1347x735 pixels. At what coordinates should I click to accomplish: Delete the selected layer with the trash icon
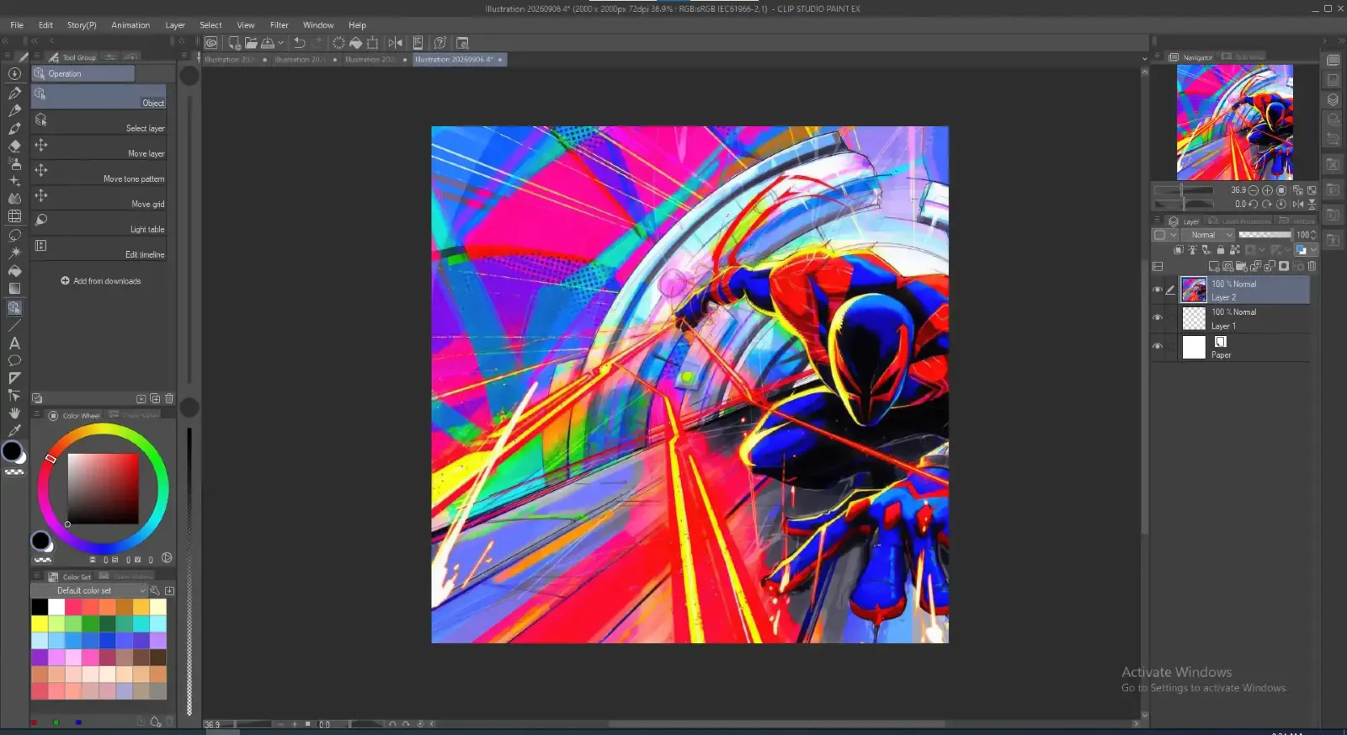click(x=1312, y=266)
